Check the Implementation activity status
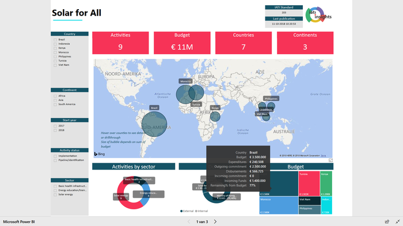Viewport: 403px width, 226px height. (55, 156)
